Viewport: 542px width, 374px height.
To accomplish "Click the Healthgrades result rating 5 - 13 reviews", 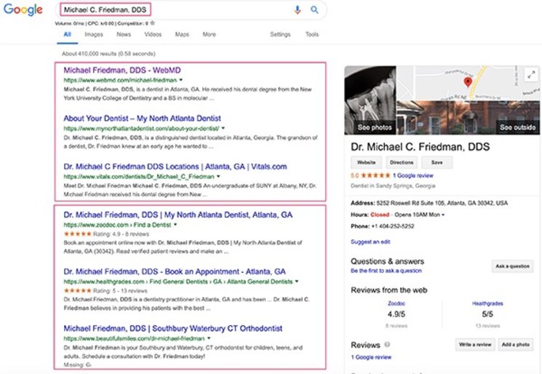I will [x=105, y=291].
